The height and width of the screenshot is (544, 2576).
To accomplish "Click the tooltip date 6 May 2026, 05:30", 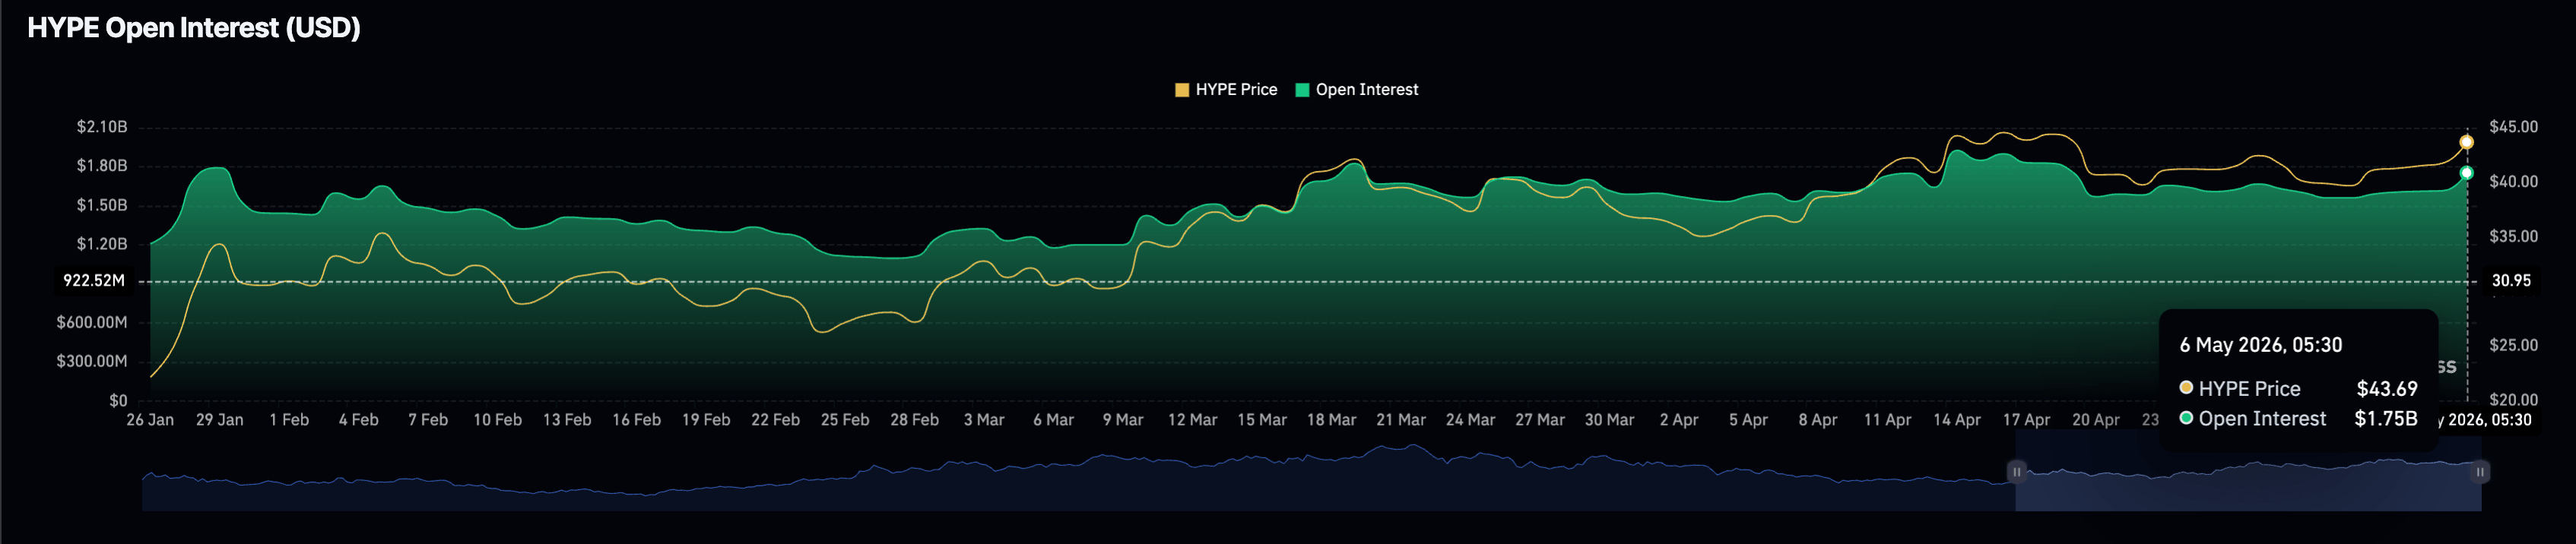I will point(2261,345).
